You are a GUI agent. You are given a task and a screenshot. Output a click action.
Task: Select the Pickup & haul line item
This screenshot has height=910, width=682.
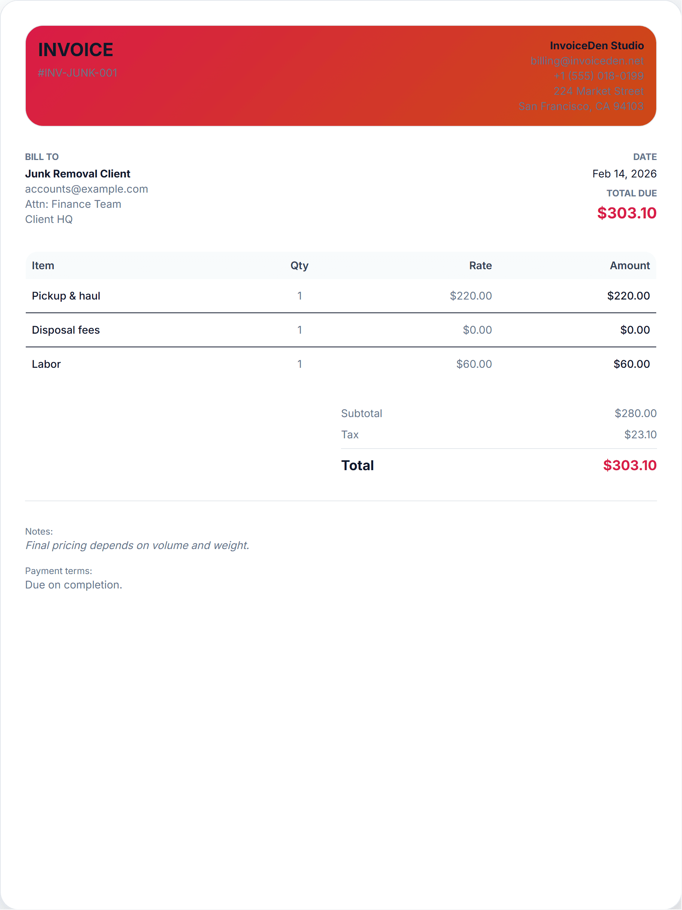pyautogui.click(x=66, y=296)
